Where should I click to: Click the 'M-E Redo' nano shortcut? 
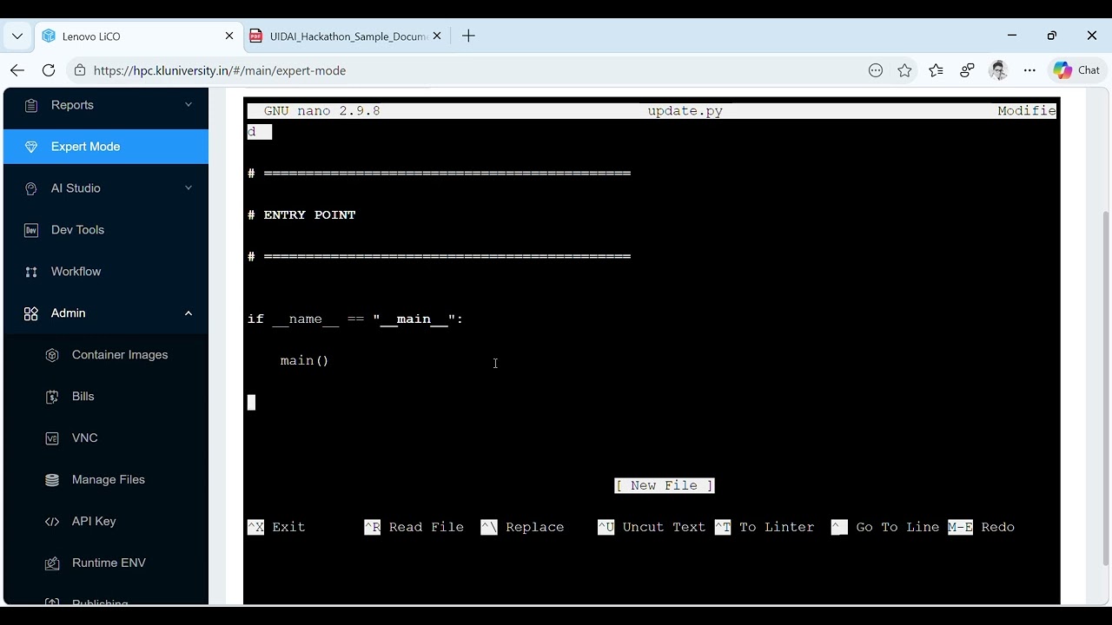click(x=982, y=527)
